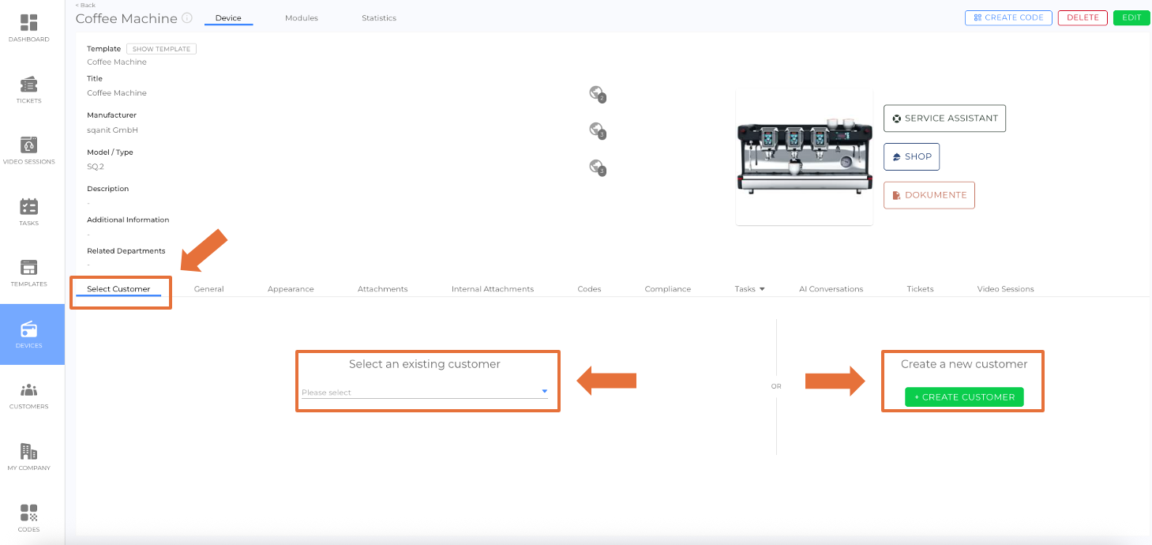Click the globe translation icon beside Manufacturer
The width and height of the screenshot is (1152, 545).
pyautogui.click(x=596, y=130)
